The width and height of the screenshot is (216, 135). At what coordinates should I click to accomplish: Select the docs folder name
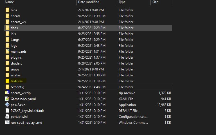tap(14, 28)
